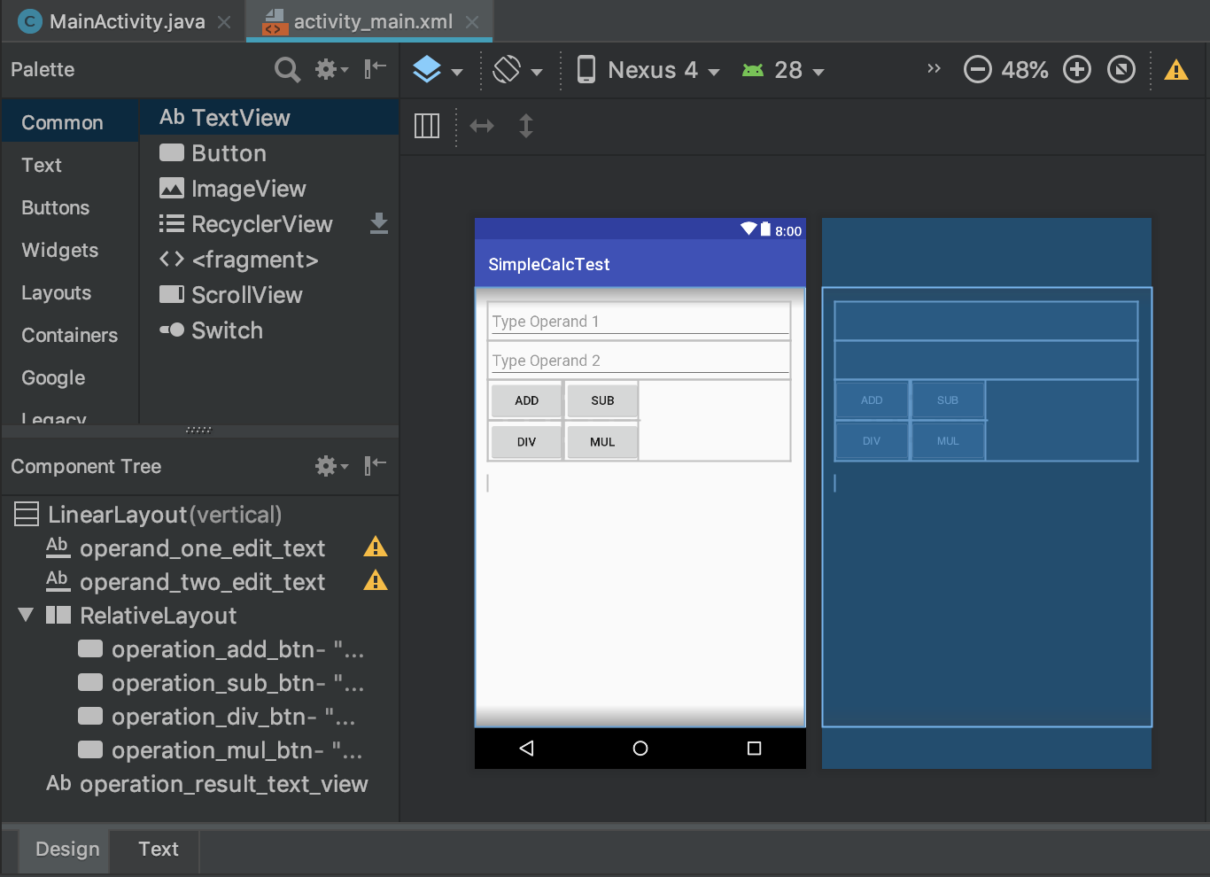Download the RecyclerView dependency icon

pyautogui.click(x=379, y=223)
